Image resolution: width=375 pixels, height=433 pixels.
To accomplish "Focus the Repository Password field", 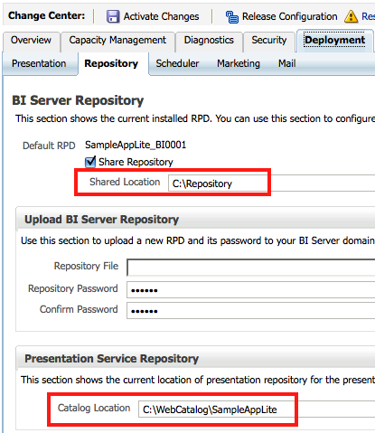I will click(250, 289).
